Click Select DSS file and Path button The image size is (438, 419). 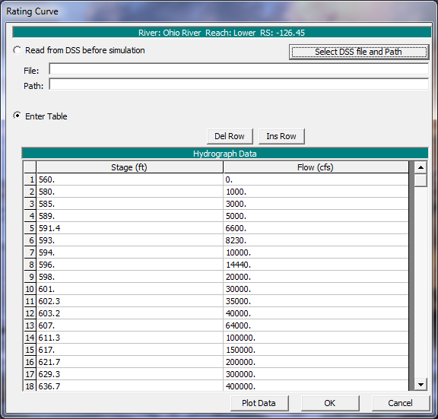[359, 52]
